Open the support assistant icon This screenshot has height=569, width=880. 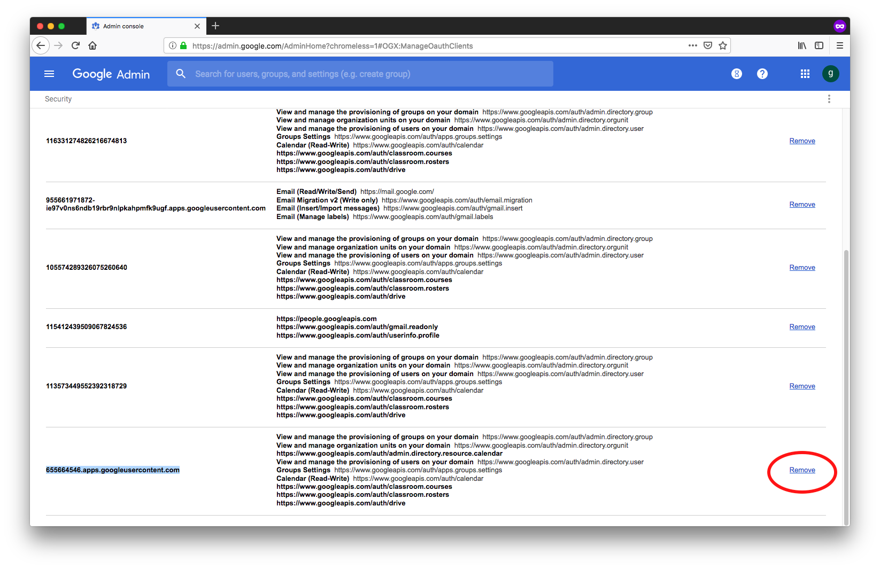click(x=737, y=74)
